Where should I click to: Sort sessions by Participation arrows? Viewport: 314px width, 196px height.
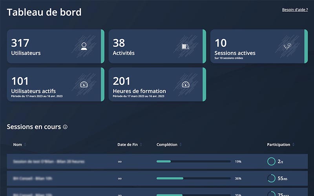(293, 144)
